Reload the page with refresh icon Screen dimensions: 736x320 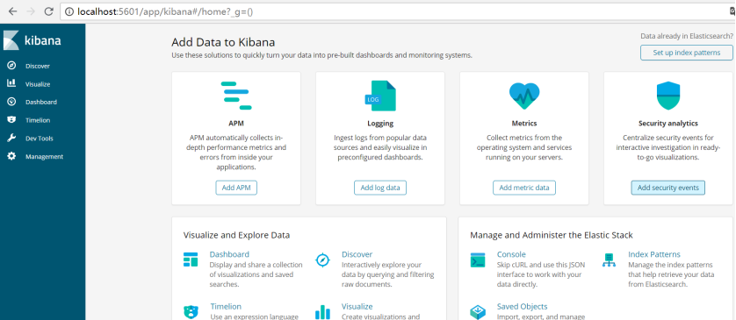[x=48, y=11]
